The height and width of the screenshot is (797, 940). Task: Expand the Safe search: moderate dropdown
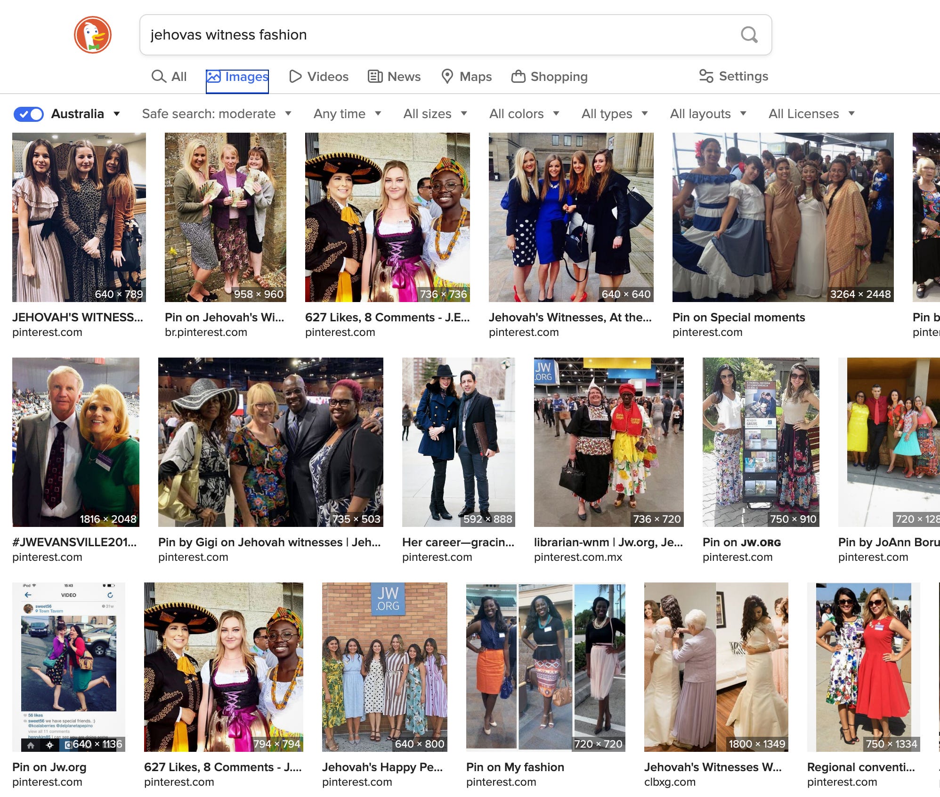217,114
